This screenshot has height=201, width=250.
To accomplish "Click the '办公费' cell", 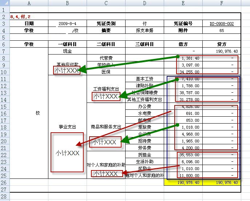I will (x=144, y=106).
